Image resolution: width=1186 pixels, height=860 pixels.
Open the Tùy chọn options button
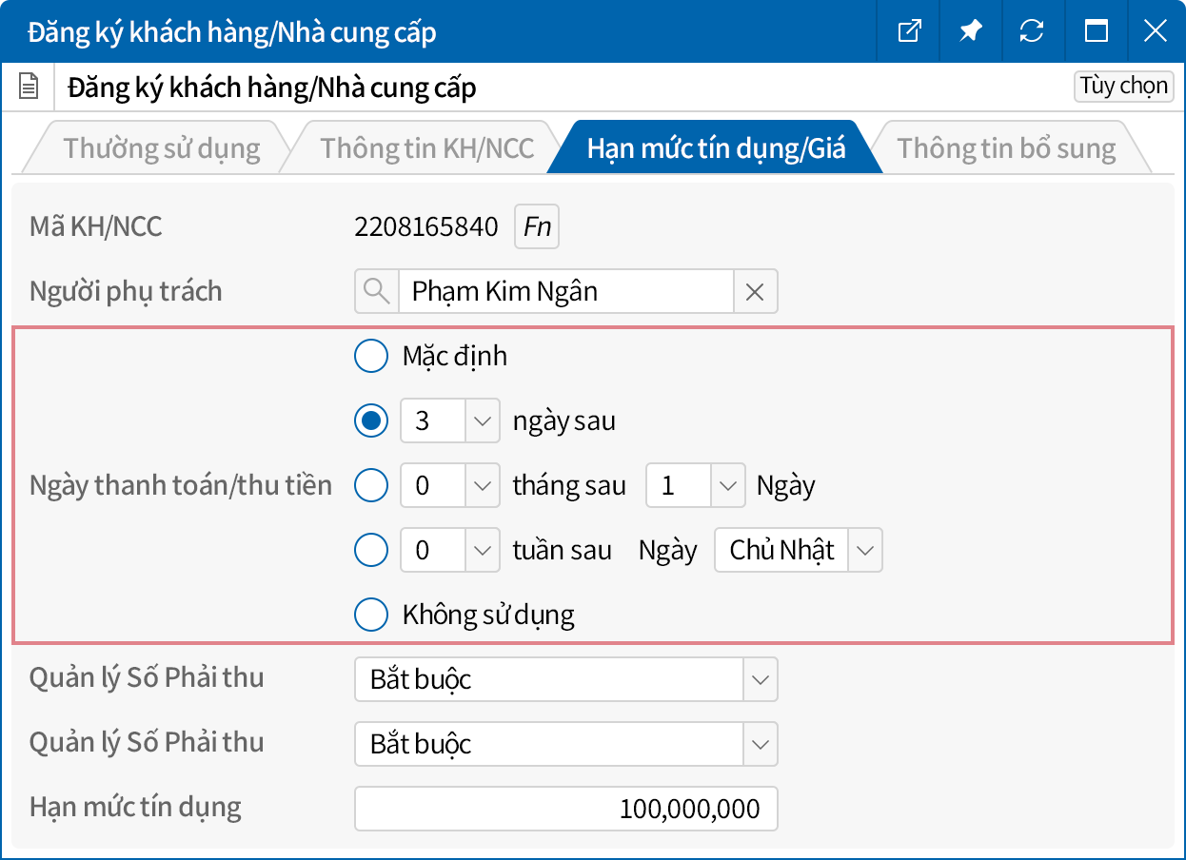[1123, 86]
